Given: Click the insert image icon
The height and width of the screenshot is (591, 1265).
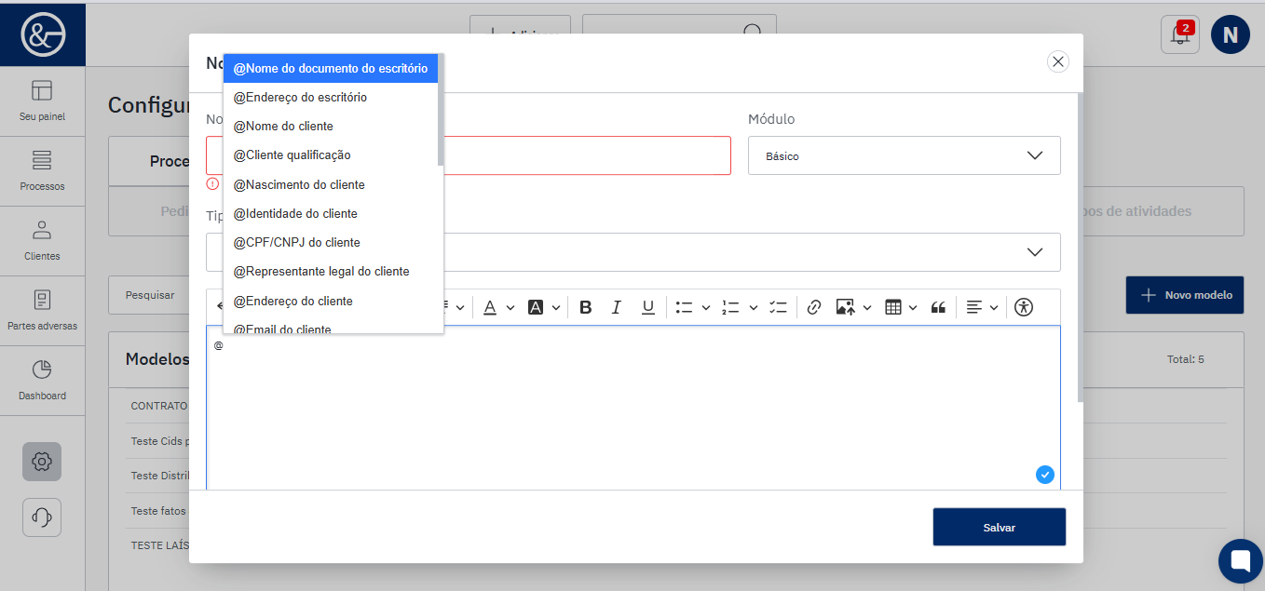Looking at the screenshot, I should pyautogui.click(x=846, y=307).
